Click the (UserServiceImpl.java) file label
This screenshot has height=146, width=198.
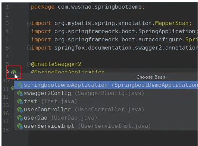(x=114, y=126)
